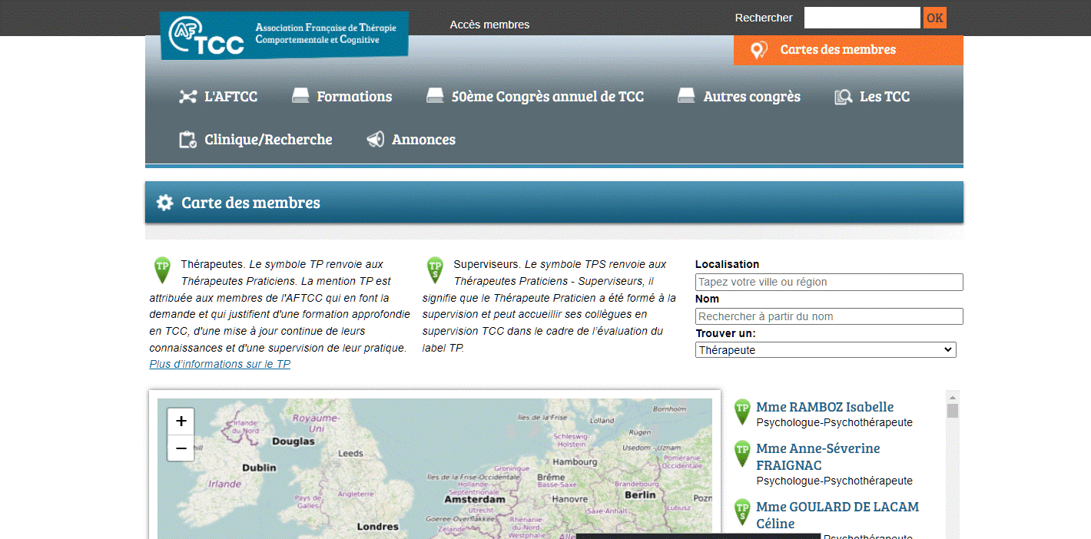Click the members list scrollbar thumb
The height and width of the screenshot is (539, 1091).
coord(953,411)
